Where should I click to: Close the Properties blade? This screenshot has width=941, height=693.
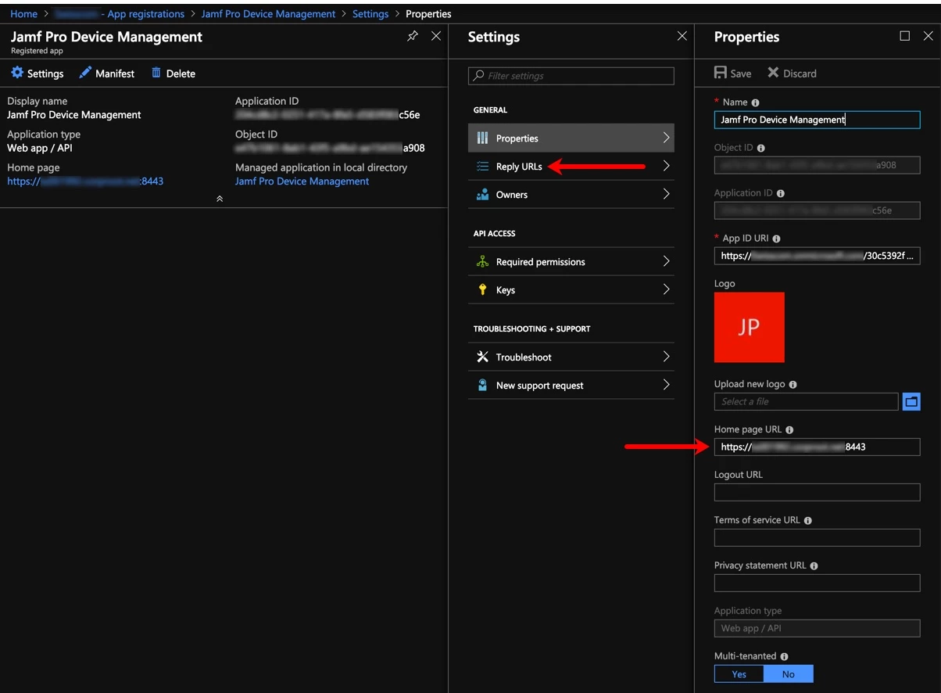(x=928, y=36)
